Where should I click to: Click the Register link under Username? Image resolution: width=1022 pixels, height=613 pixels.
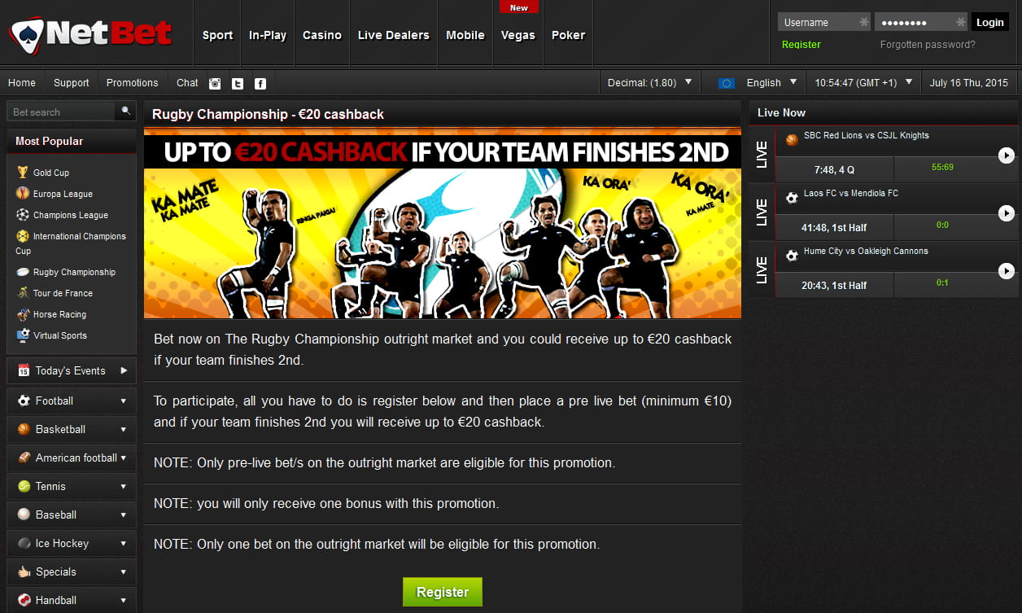[801, 45]
